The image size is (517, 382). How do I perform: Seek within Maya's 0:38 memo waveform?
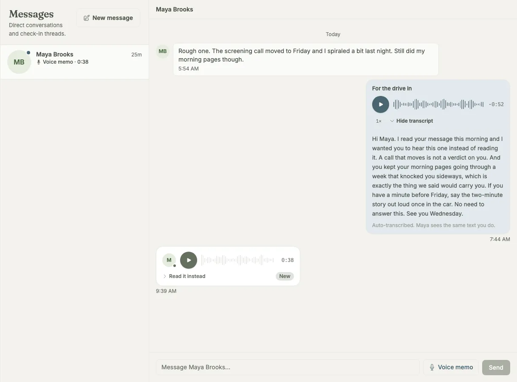[237, 260]
